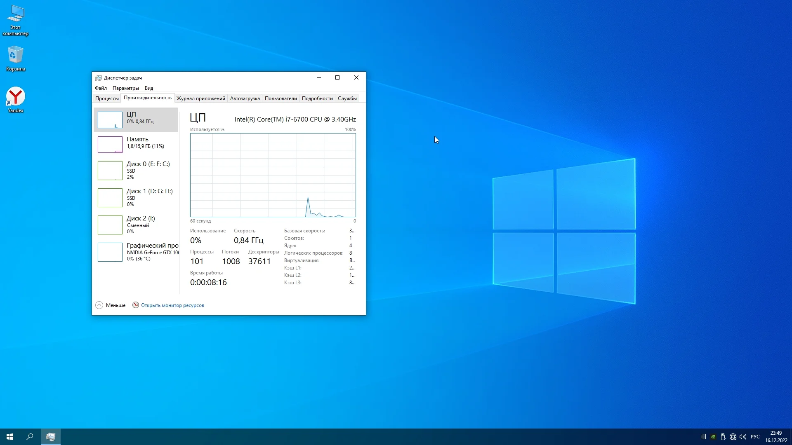Select Диск 0 (E: F: C:) in the sidebar
The height and width of the screenshot is (445, 792).
pos(136,170)
